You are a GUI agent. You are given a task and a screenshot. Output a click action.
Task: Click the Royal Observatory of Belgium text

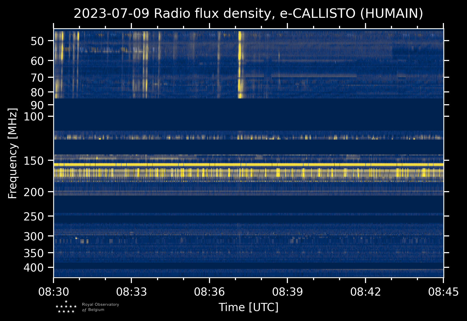pos(100,307)
